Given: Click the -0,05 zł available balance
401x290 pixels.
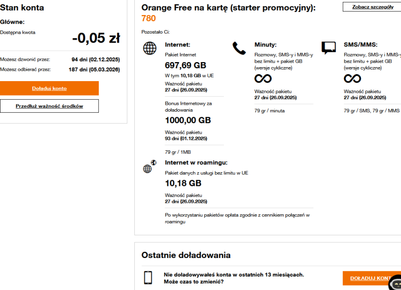Looking at the screenshot, I should (x=96, y=38).
